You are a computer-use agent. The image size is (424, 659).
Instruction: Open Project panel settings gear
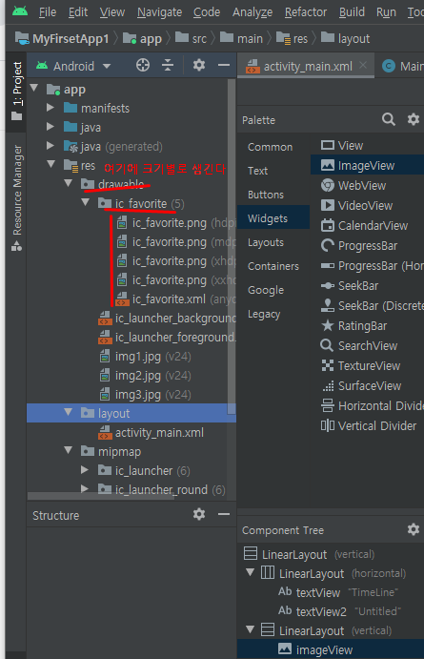click(x=199, y=65)
